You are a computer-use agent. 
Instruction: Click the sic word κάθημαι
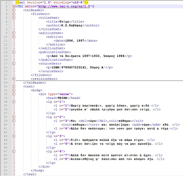(x=125, y=121)
